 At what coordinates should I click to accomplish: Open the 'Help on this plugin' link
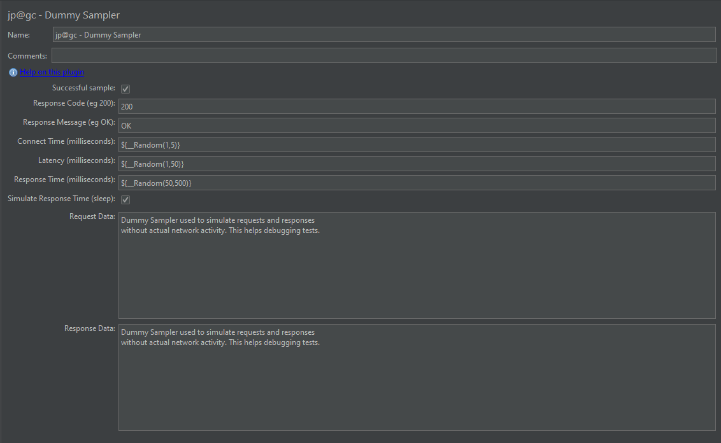(x=52, y=73)
